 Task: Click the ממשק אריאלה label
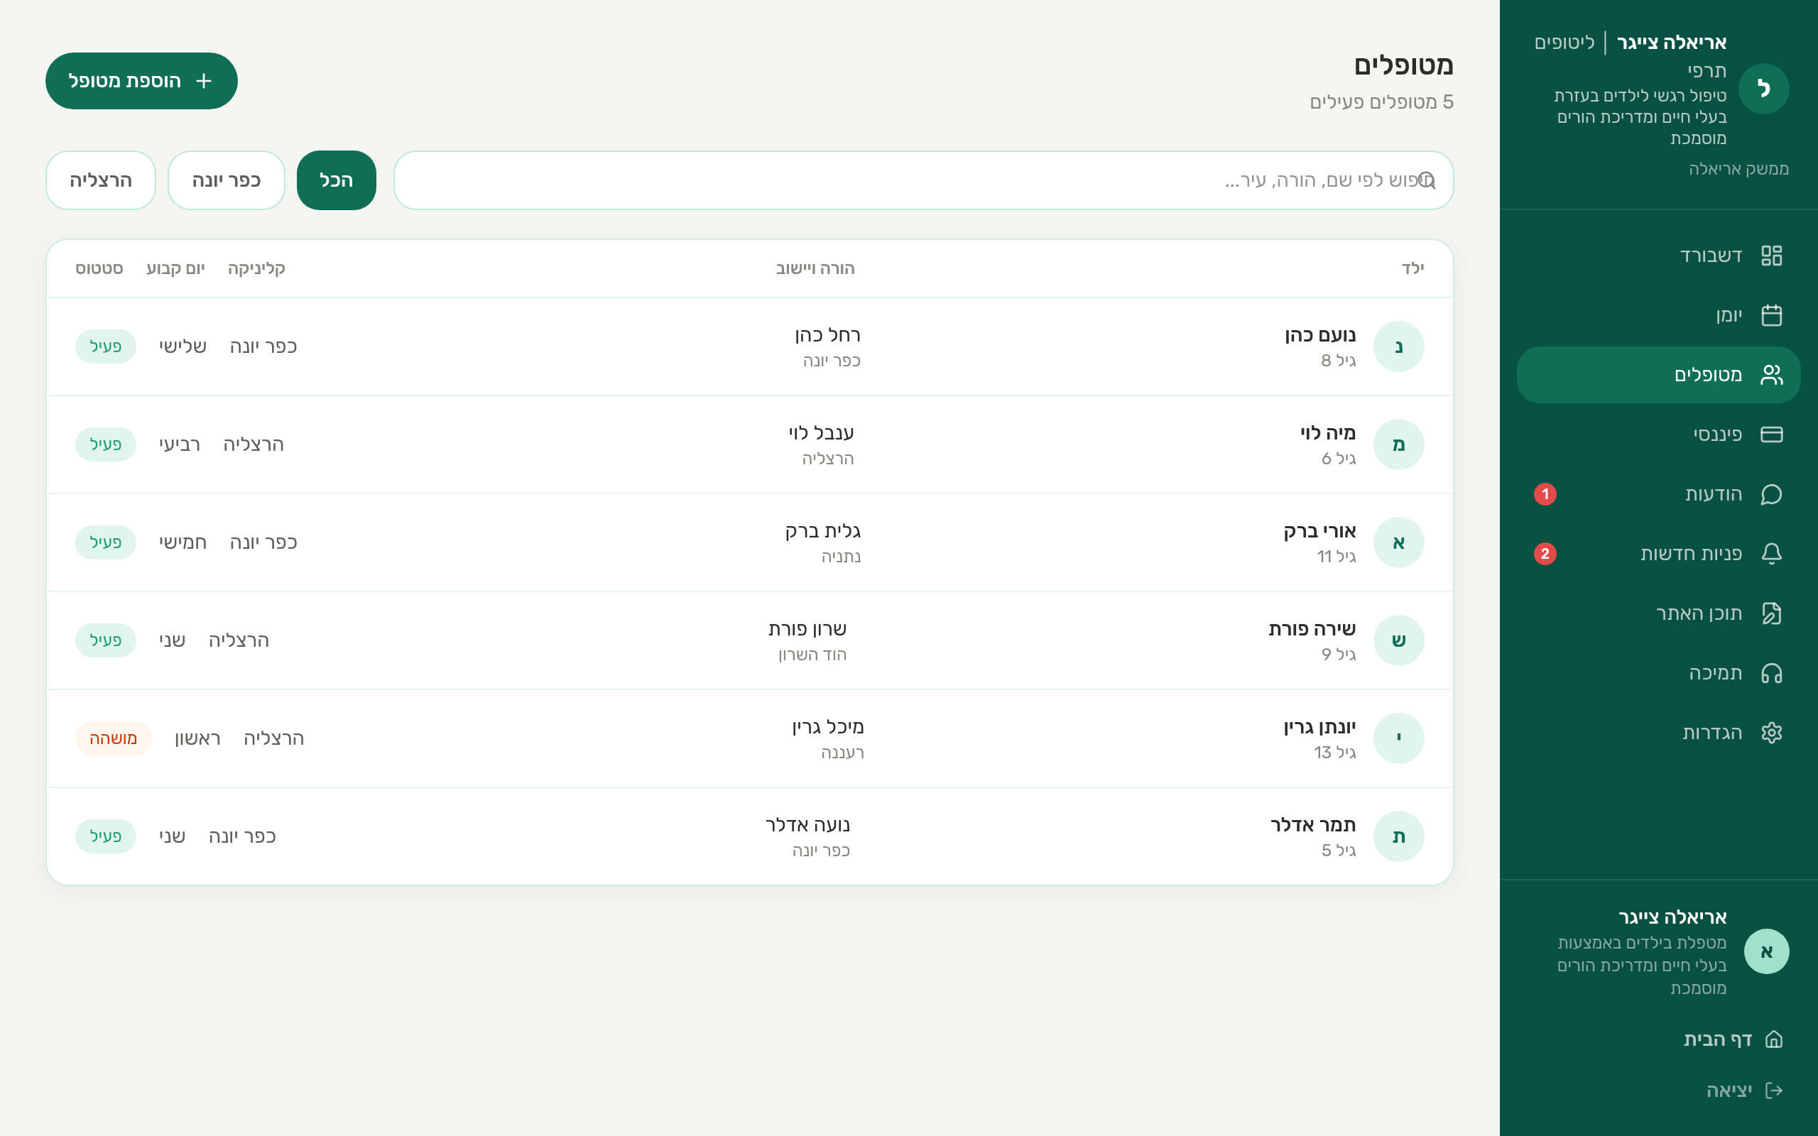click(1738, 169)
